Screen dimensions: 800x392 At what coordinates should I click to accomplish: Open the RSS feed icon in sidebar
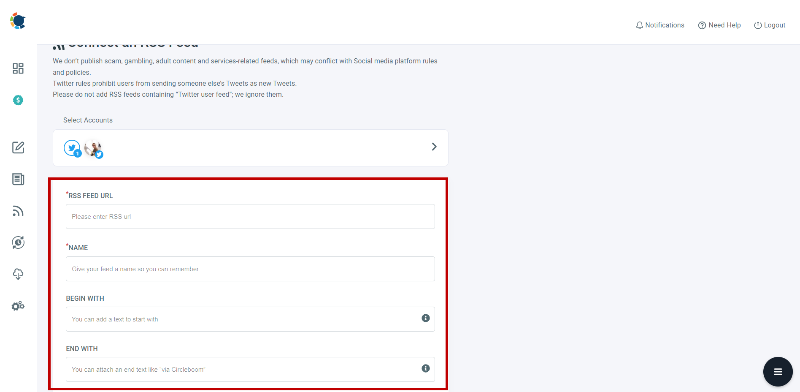pos(18,211)
